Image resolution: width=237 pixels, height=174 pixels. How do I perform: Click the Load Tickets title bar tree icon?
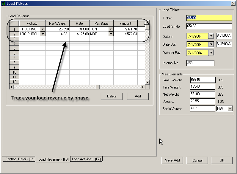tap(4, 4)
